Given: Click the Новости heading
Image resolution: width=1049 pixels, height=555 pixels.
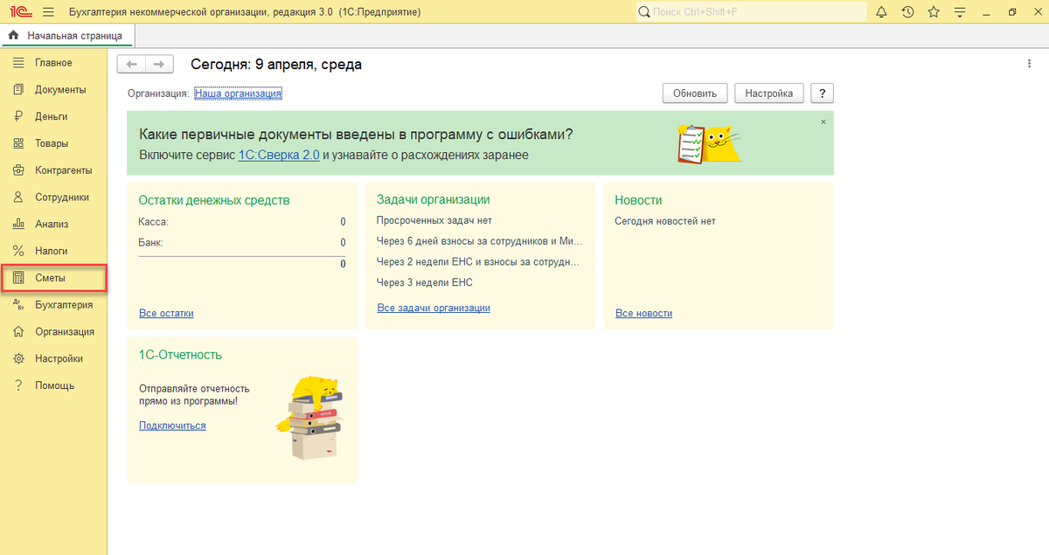Looking at the screenshot, I should [x=638, y=200].
